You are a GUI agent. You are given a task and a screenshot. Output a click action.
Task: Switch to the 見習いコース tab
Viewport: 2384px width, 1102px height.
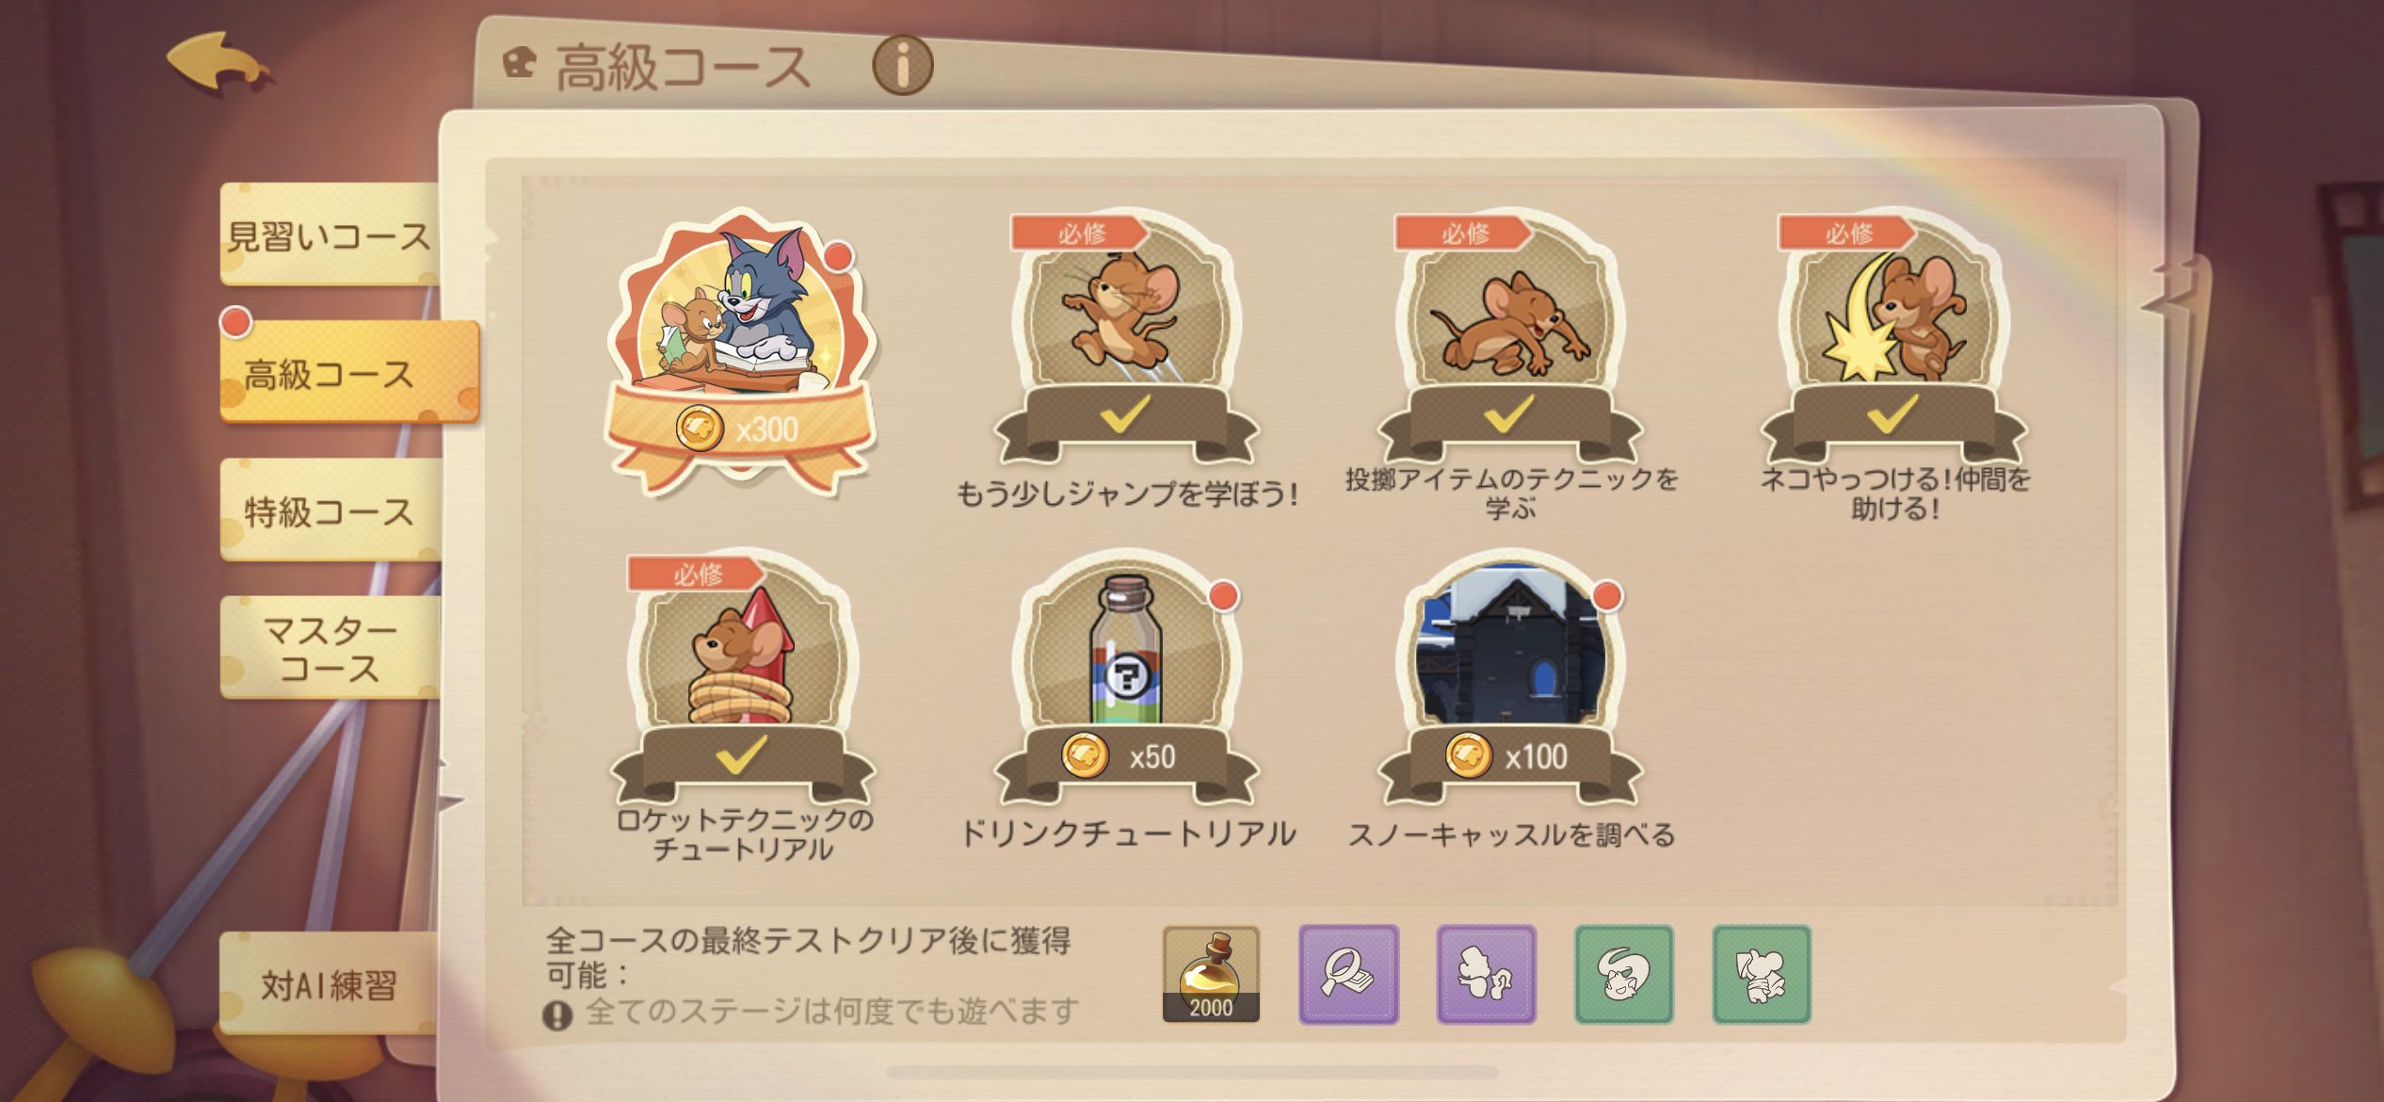(x=330, y=235)
